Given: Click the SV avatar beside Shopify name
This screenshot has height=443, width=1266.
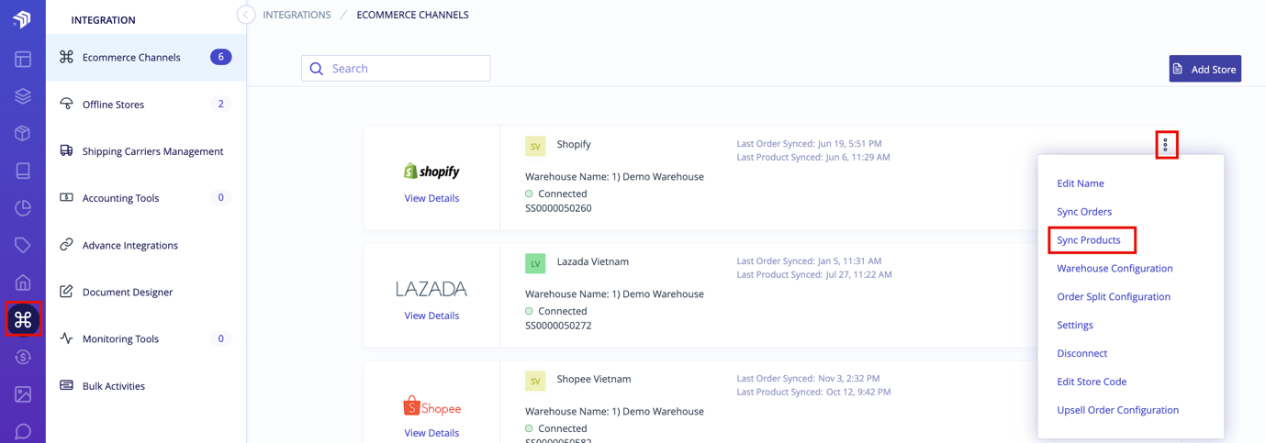Looking at the screenshot, I should [535, 146].
